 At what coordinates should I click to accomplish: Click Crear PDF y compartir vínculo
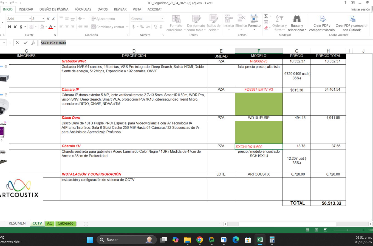point(322,23)
